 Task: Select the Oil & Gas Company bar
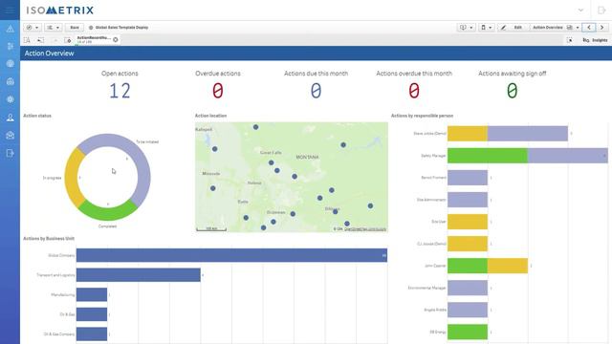pos(92,333)
